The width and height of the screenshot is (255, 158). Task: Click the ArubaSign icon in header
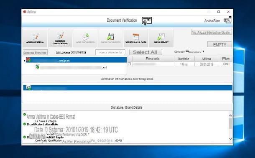[x=227, y=20]
